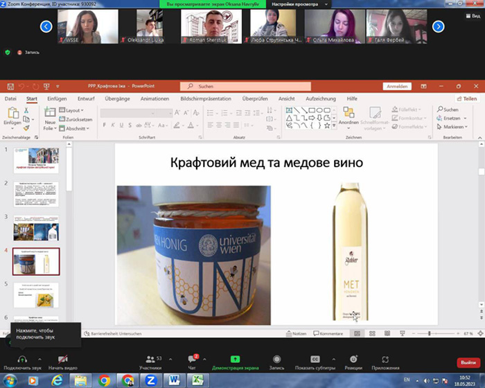This screenshot has height=388, width=485.
Task: Toggle Notizen notes pane
Action: [297, 333]
